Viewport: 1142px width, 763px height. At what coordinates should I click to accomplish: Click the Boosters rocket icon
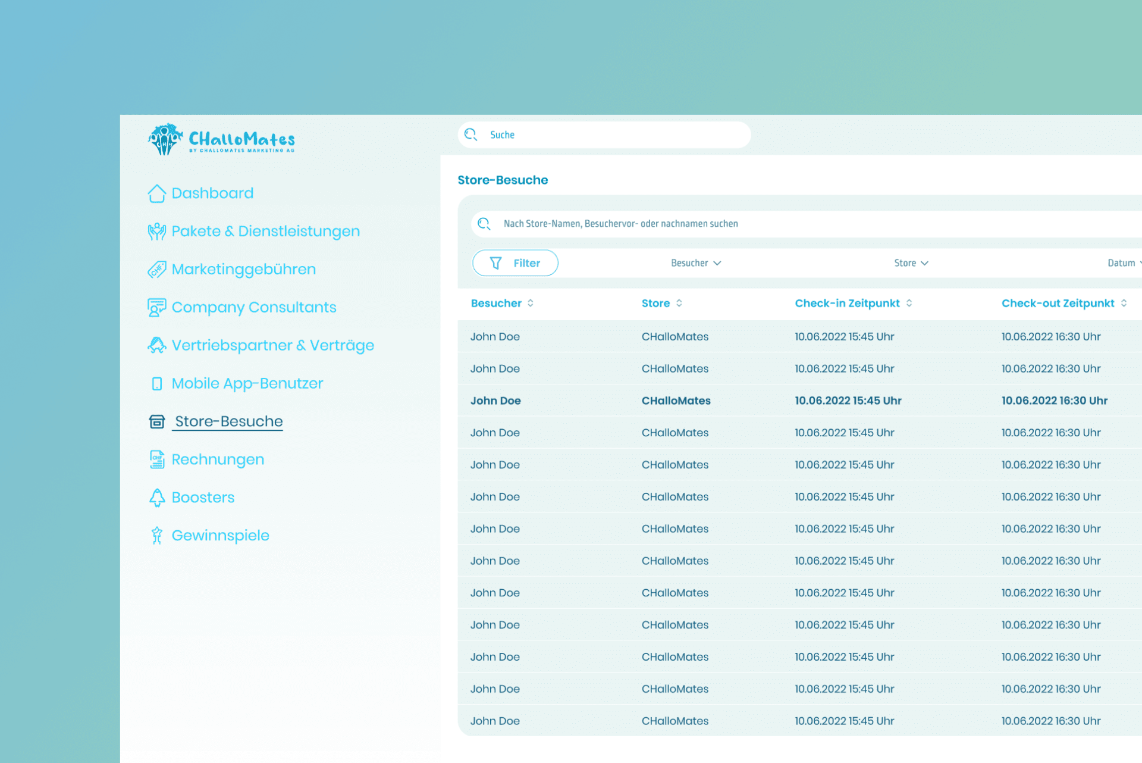point(156,498)
